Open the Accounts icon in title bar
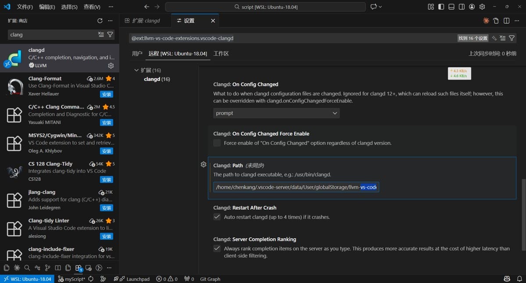Screen dimensions: 526x283 pos(472,7)
